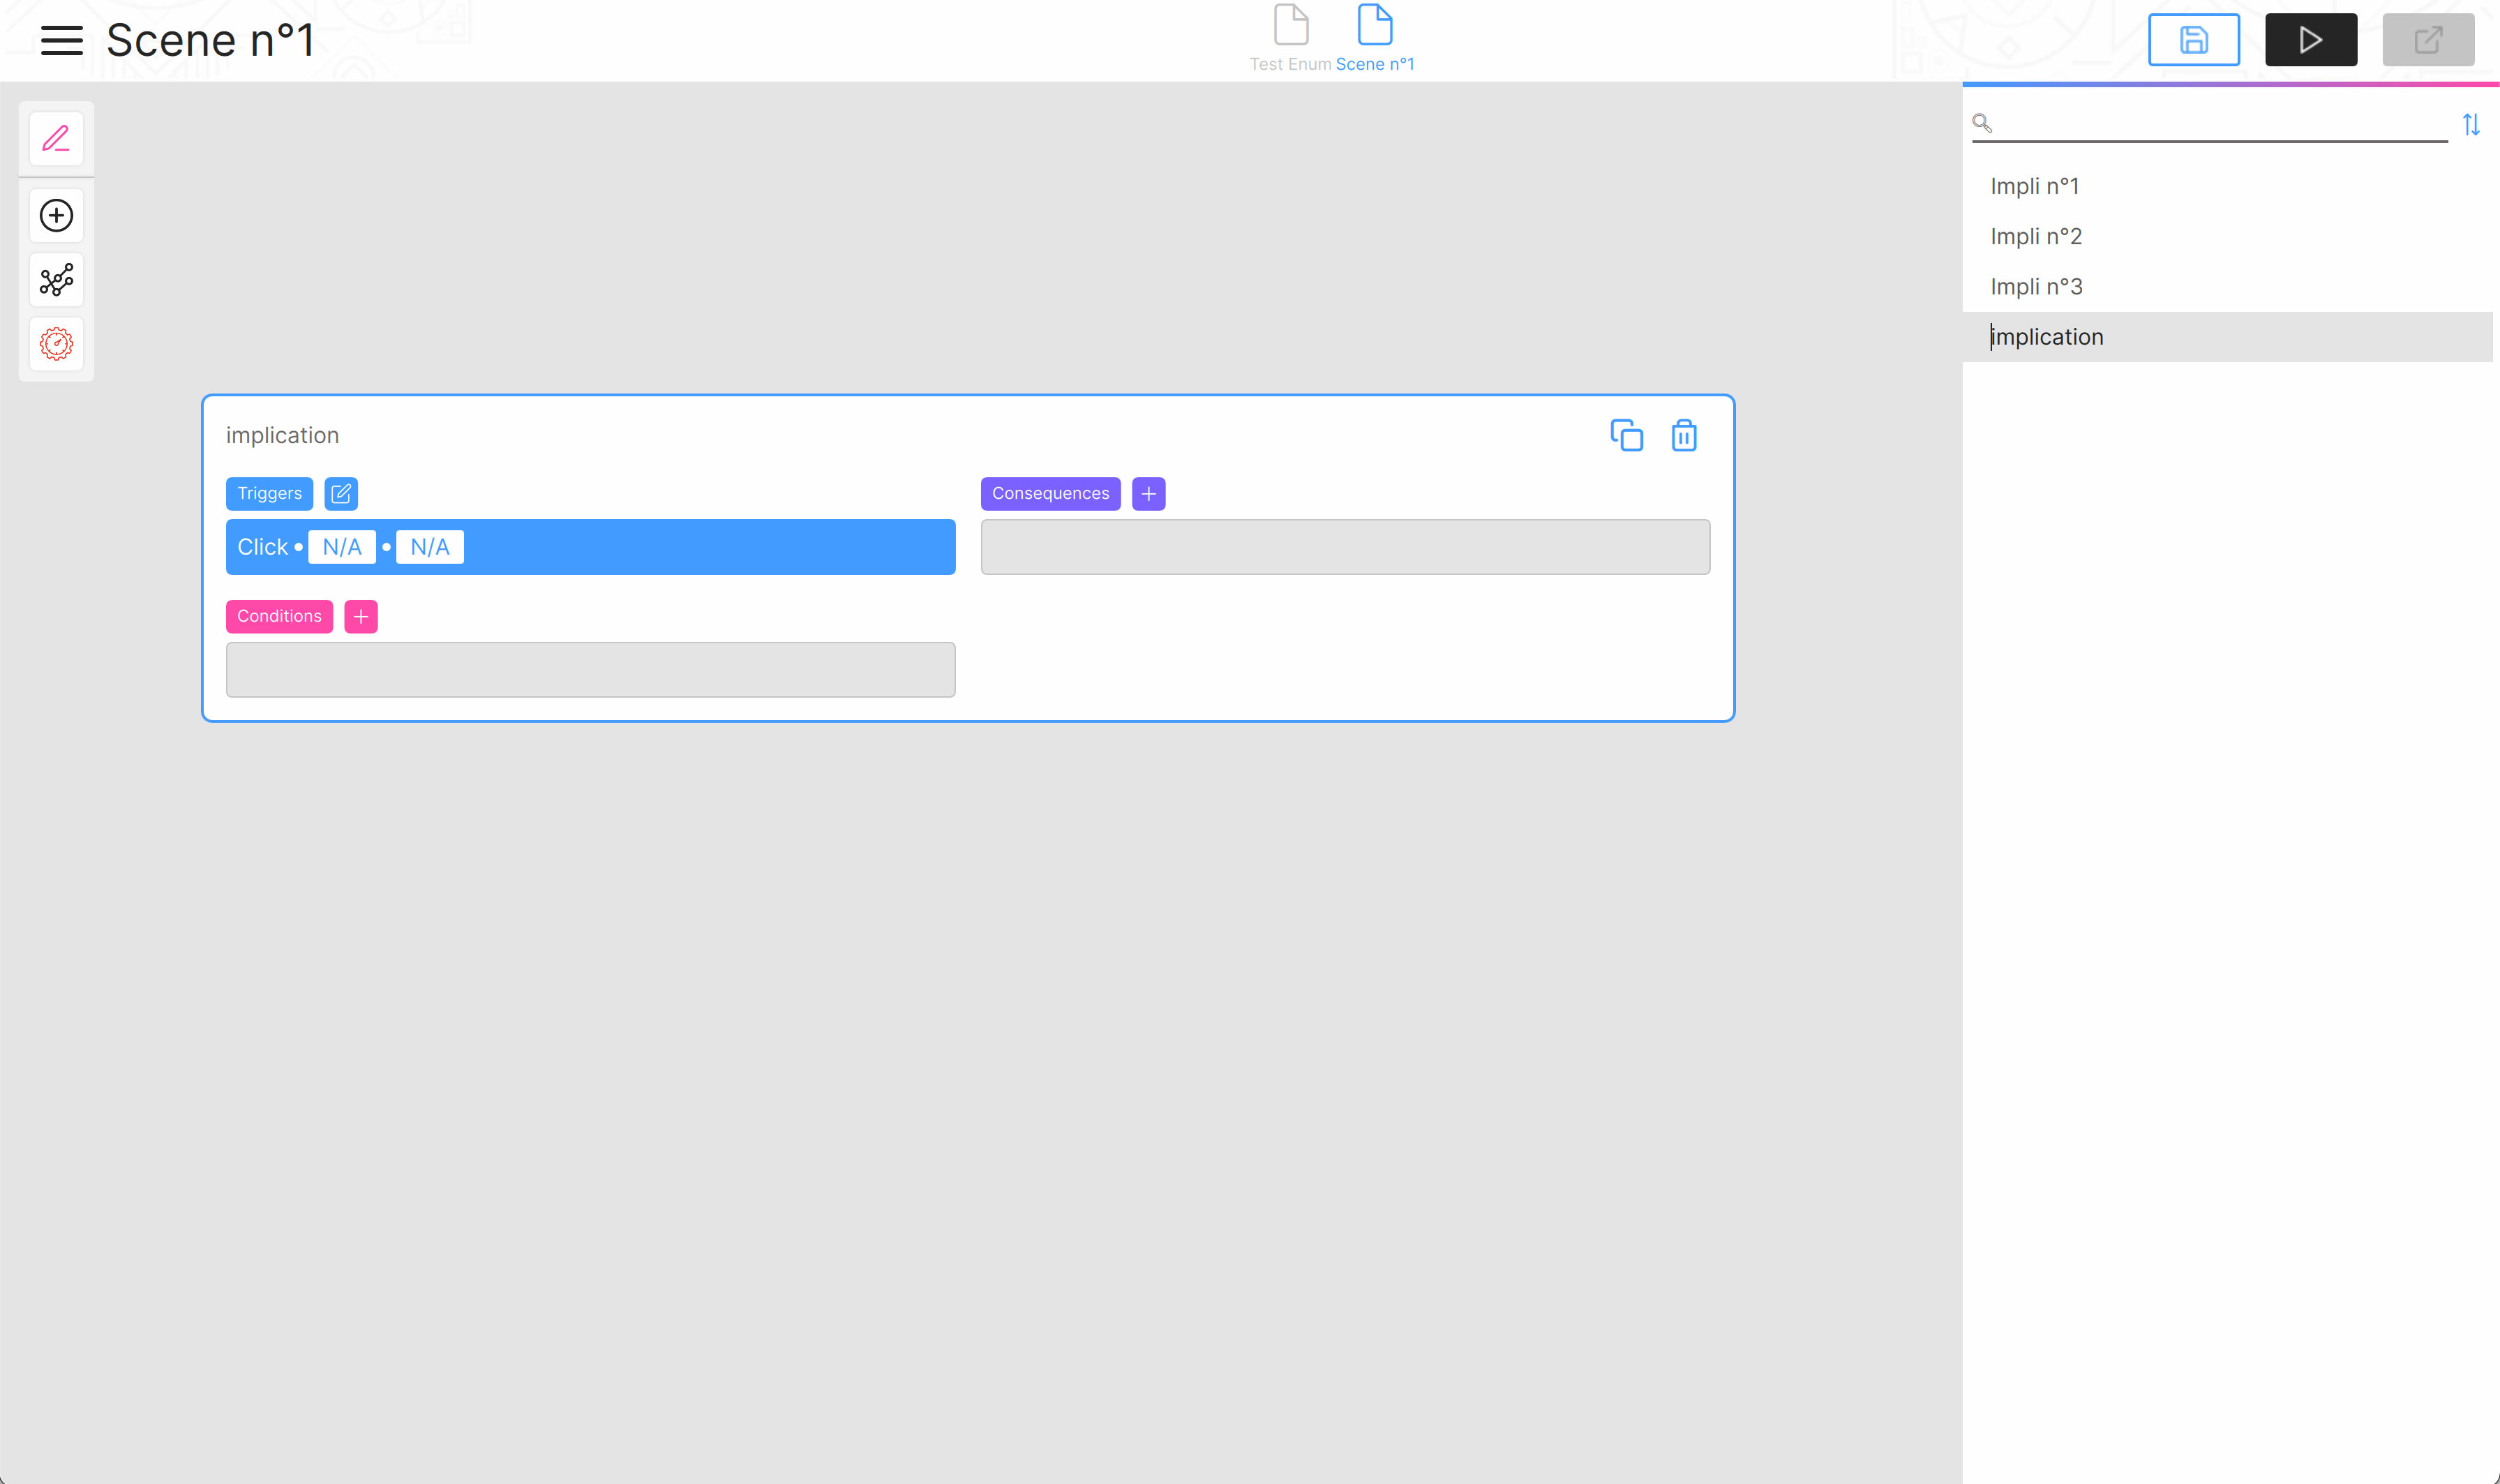Toggle the list sort order arrows
This screenshot has height=1484, width=2500.
(2470, 124)
